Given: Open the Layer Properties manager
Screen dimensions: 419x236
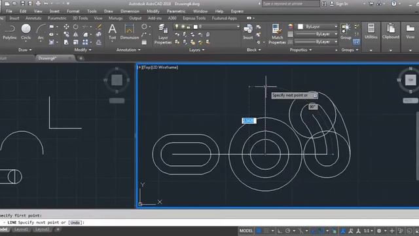Looking at the screenshot, I should click(163, 33).
